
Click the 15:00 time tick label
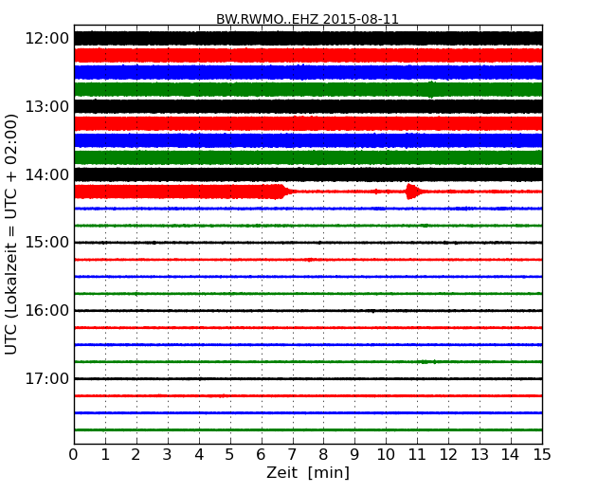(x=47, y=243)
